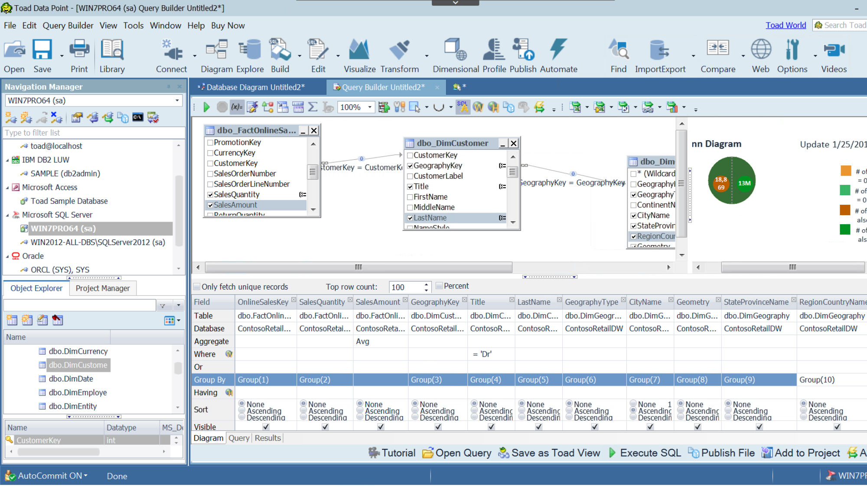The height and width of the screenshot is (487, 867).
Task: Click the Options tools icon
Action: 792,50
